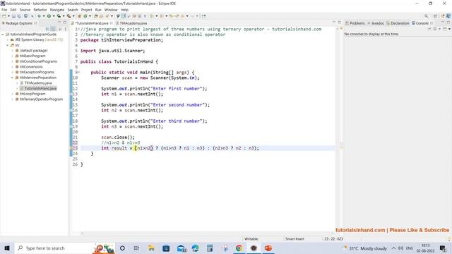Viewport: 452px width, 254px height.
Task: Click the Coverage launch icon
Action: [x=59, y=16]
